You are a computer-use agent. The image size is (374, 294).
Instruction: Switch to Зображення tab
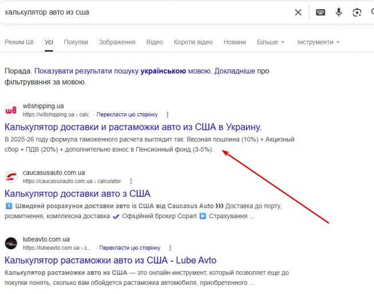pos(117,42)
